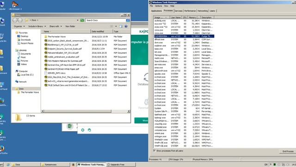
Task: Open Docs taskbar button
Action: tap(26, 165)
